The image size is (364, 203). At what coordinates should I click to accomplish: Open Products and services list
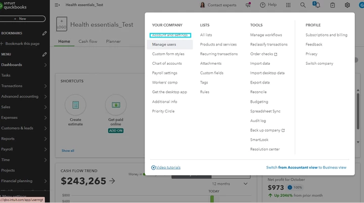[x=218, y=45]
